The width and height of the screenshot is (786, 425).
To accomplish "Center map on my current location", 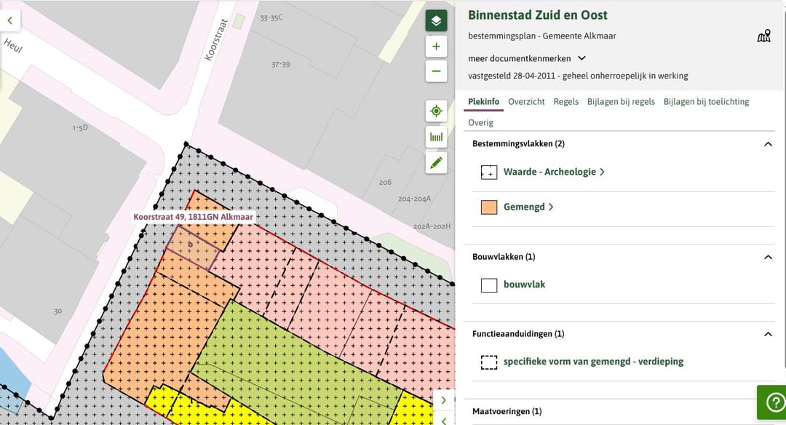I will [x=436, y=111].
